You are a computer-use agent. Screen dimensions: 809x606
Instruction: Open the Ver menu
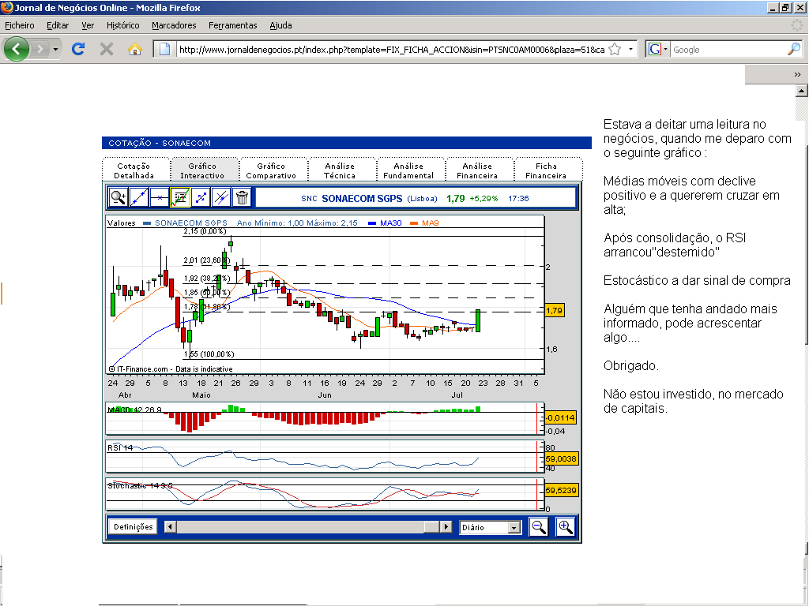point(88,25)
